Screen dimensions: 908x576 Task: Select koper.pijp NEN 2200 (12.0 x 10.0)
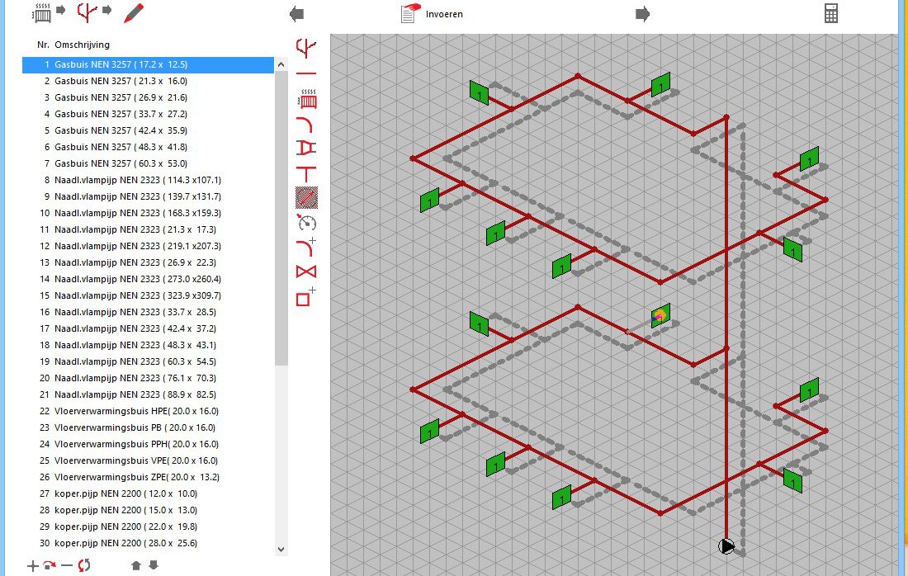[x=148, y=493]
